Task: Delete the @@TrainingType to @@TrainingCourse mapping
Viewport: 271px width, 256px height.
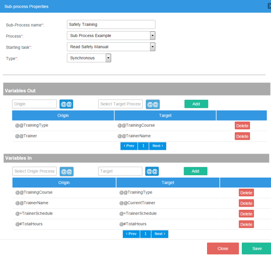Action: pos(242,125)
